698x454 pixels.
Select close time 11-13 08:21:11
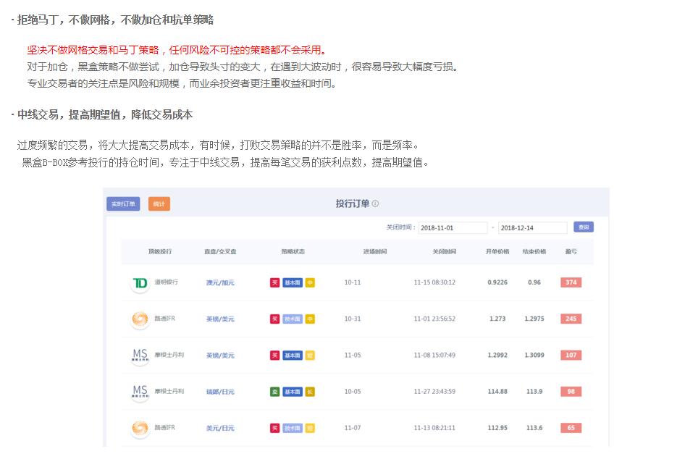tap(434, 428)
